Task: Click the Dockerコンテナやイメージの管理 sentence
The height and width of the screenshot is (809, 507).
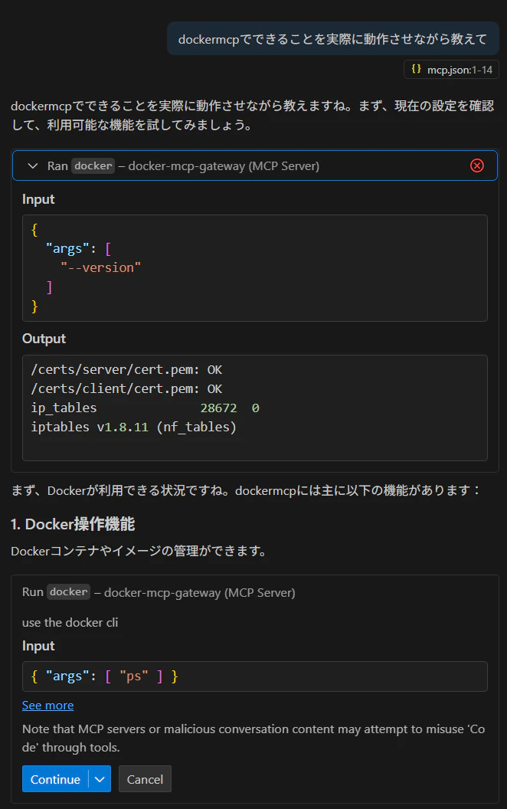Action: pyautogui.click(x=139, y=551)
